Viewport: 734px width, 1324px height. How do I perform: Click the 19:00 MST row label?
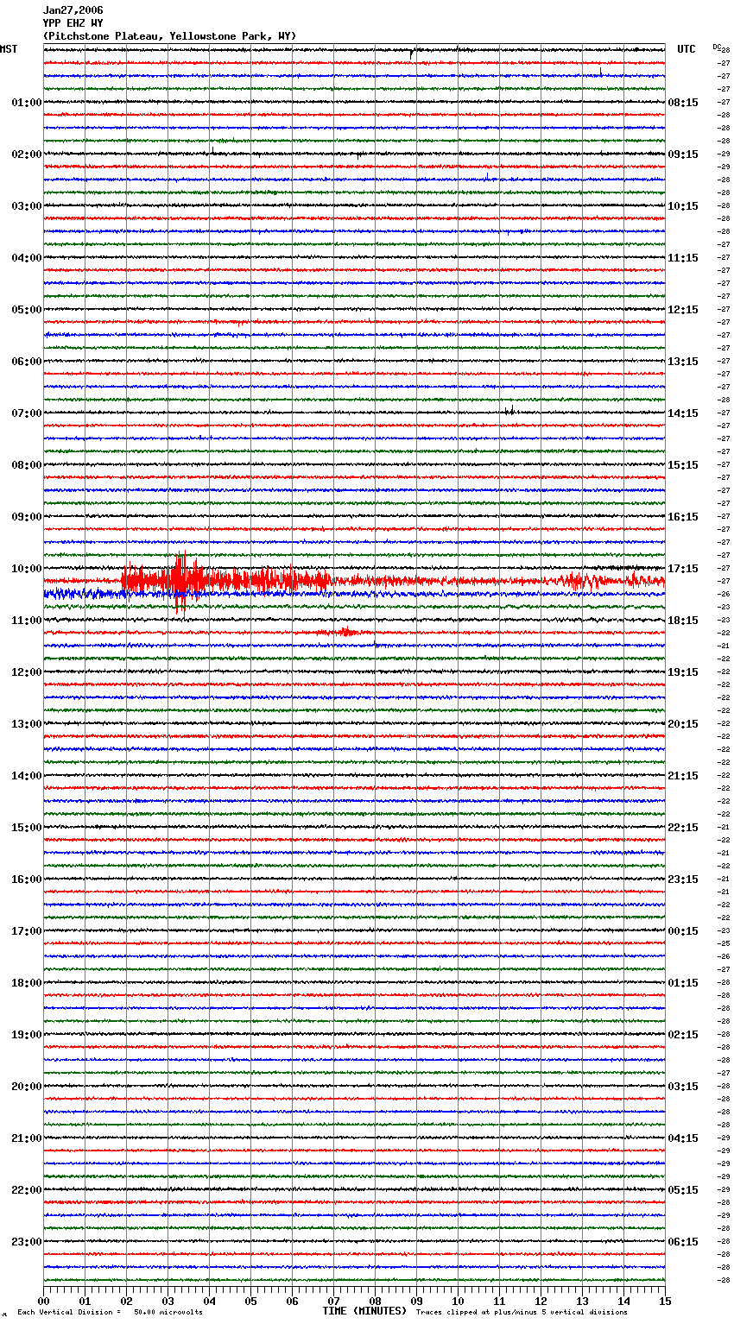pos(26,1035)
